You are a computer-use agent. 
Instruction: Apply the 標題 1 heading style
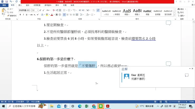coord(127,12)
